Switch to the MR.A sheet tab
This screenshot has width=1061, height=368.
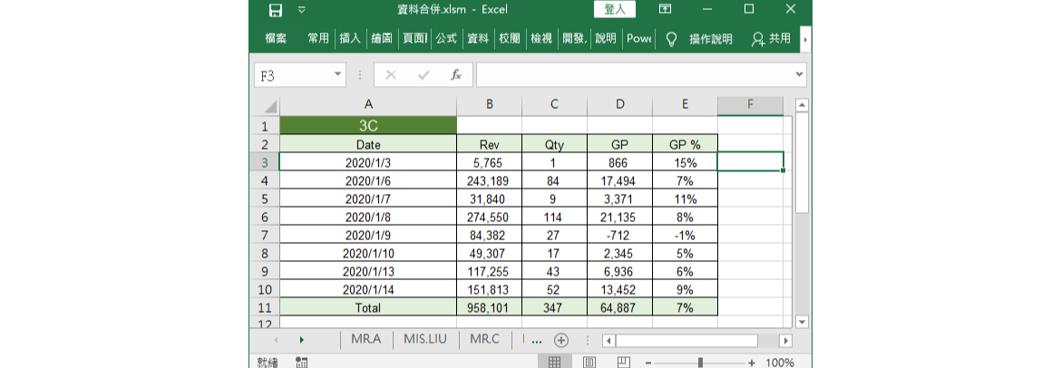point(366,340)
